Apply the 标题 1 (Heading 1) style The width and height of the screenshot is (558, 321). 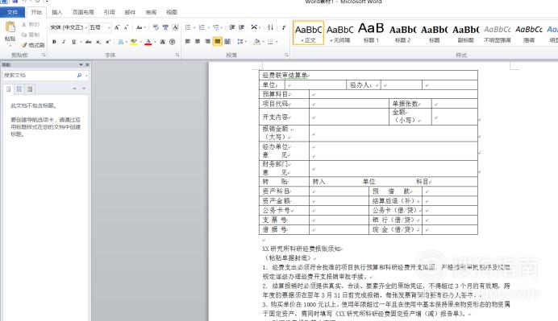coord(371,33)
